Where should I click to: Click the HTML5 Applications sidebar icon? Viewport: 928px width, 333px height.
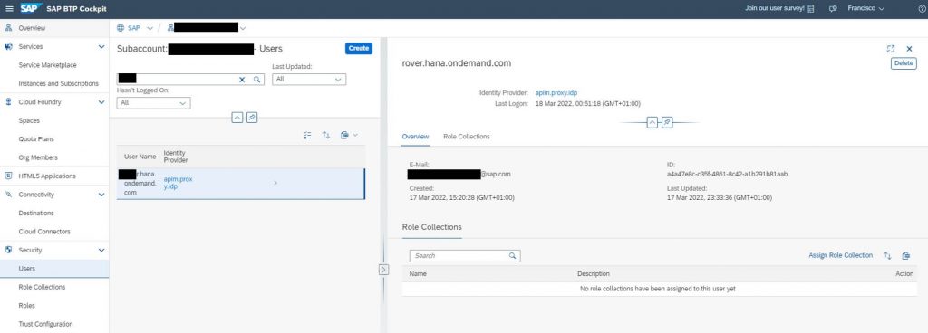[x=8, y=176]
